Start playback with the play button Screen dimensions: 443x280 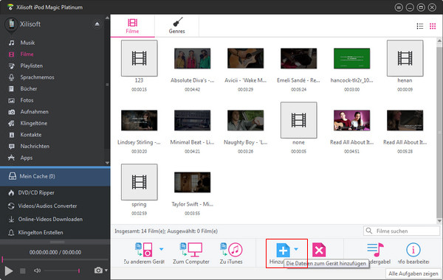pyautogui.click(x=9, y=271)
